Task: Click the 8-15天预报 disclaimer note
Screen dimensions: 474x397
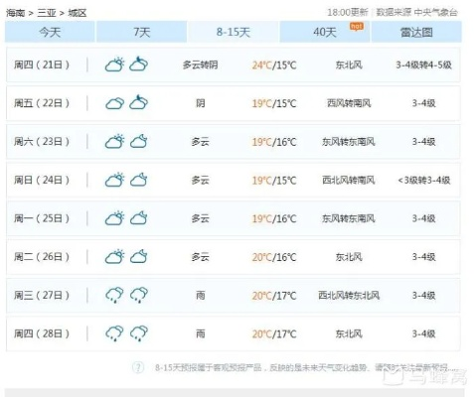Action: (306, 367)
